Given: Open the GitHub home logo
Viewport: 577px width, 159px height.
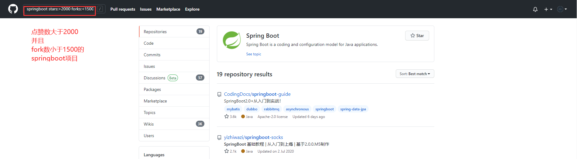Looking at the screenshot, I should coord(13,9).
